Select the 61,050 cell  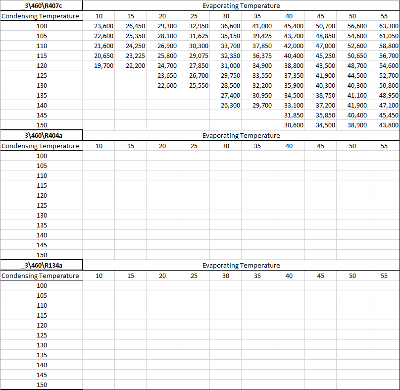tap(384, 36)
